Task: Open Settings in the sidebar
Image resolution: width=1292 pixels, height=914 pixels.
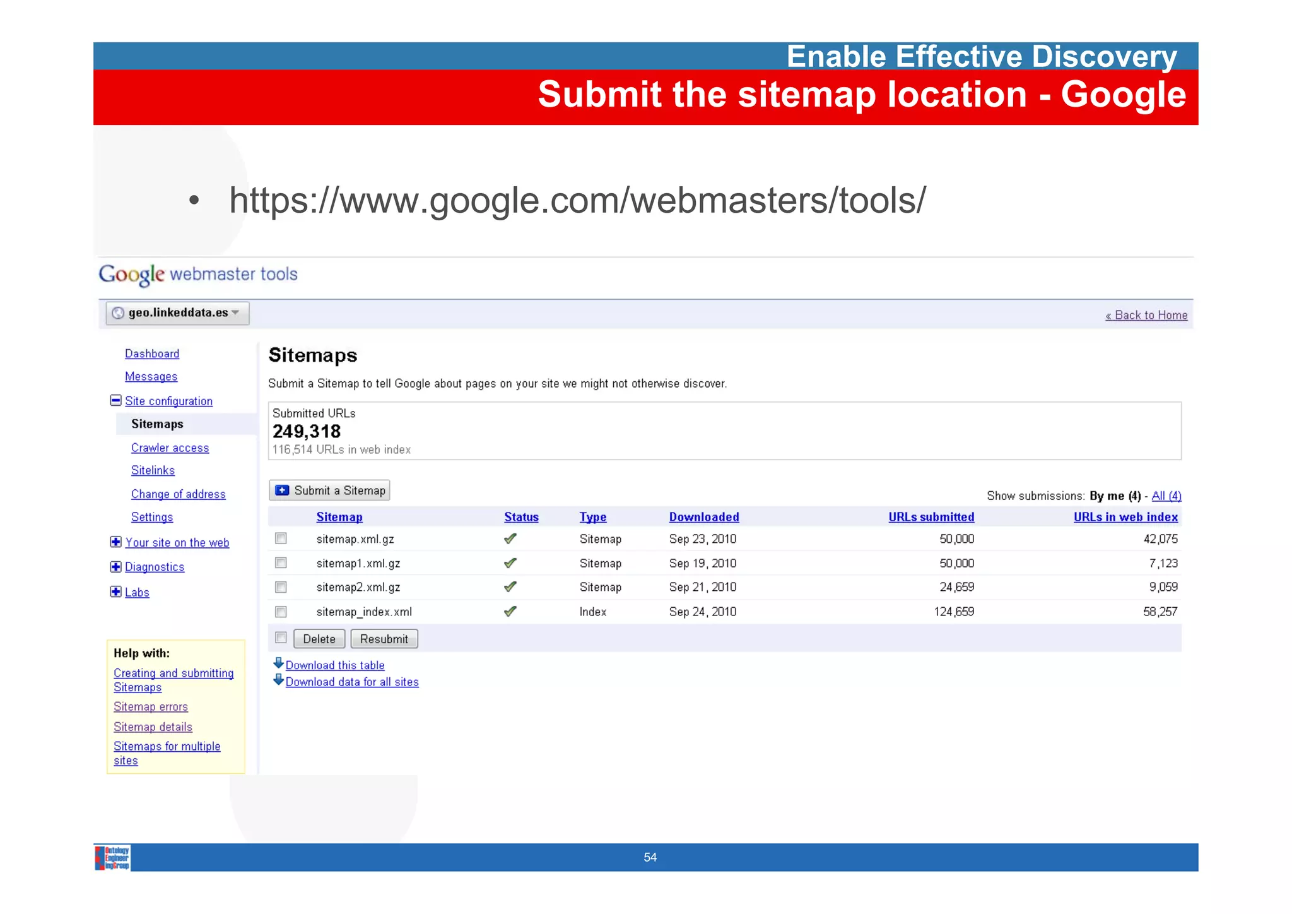Action: click(152, 518)
